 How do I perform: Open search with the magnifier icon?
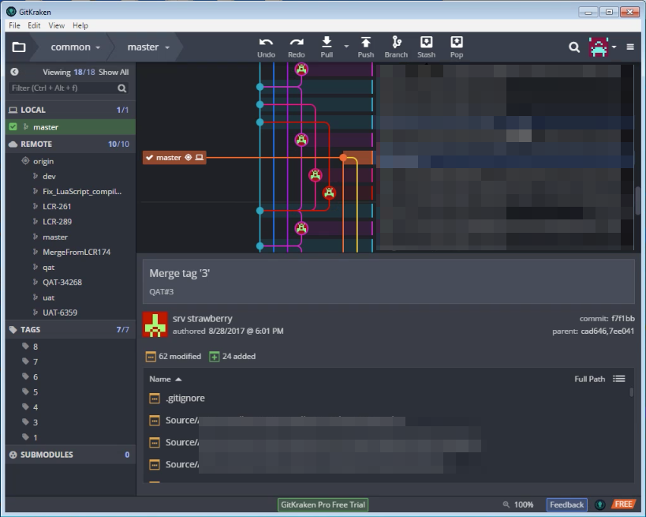tap(574, 47)
